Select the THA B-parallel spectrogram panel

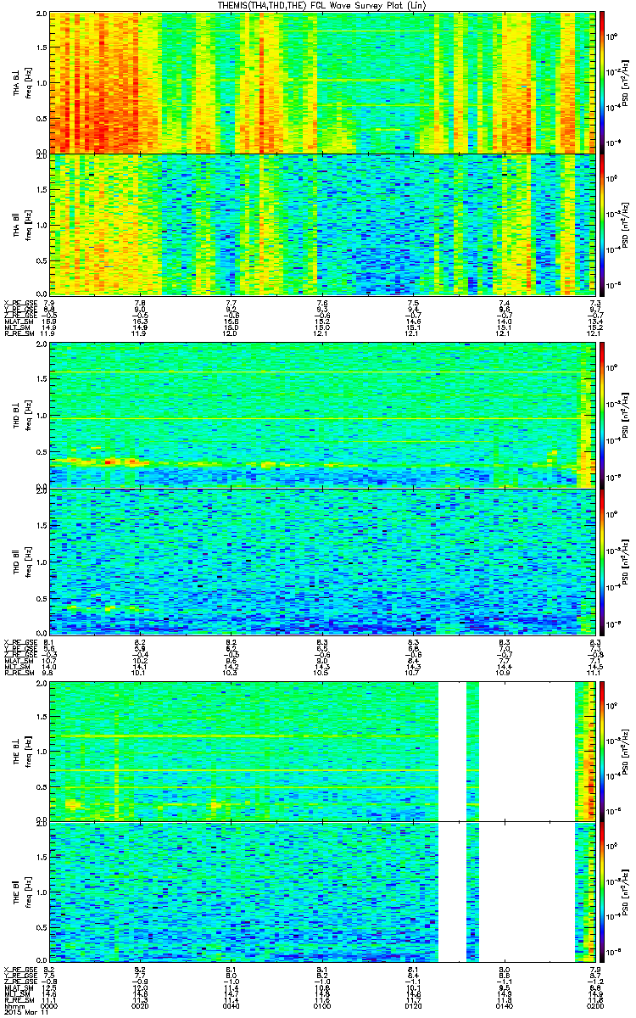324,225
